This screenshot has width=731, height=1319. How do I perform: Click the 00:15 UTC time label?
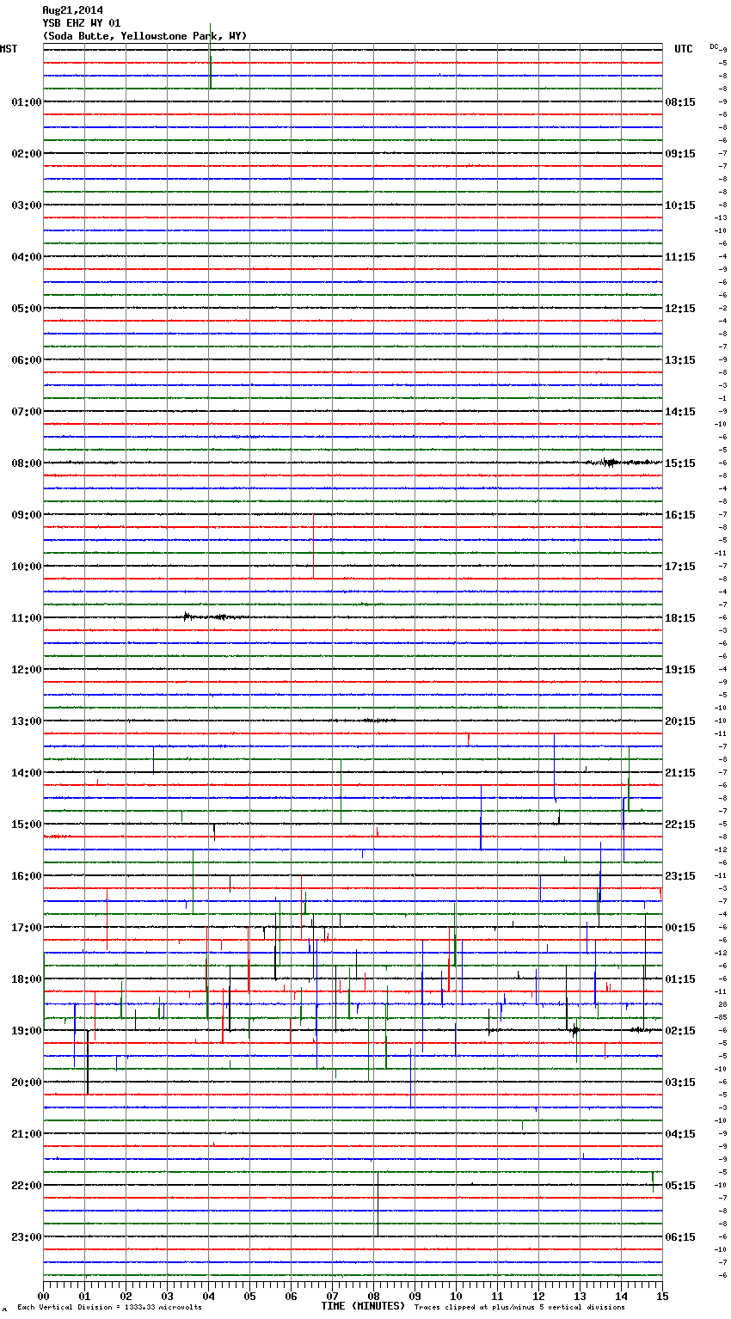(x=680, y=928)
